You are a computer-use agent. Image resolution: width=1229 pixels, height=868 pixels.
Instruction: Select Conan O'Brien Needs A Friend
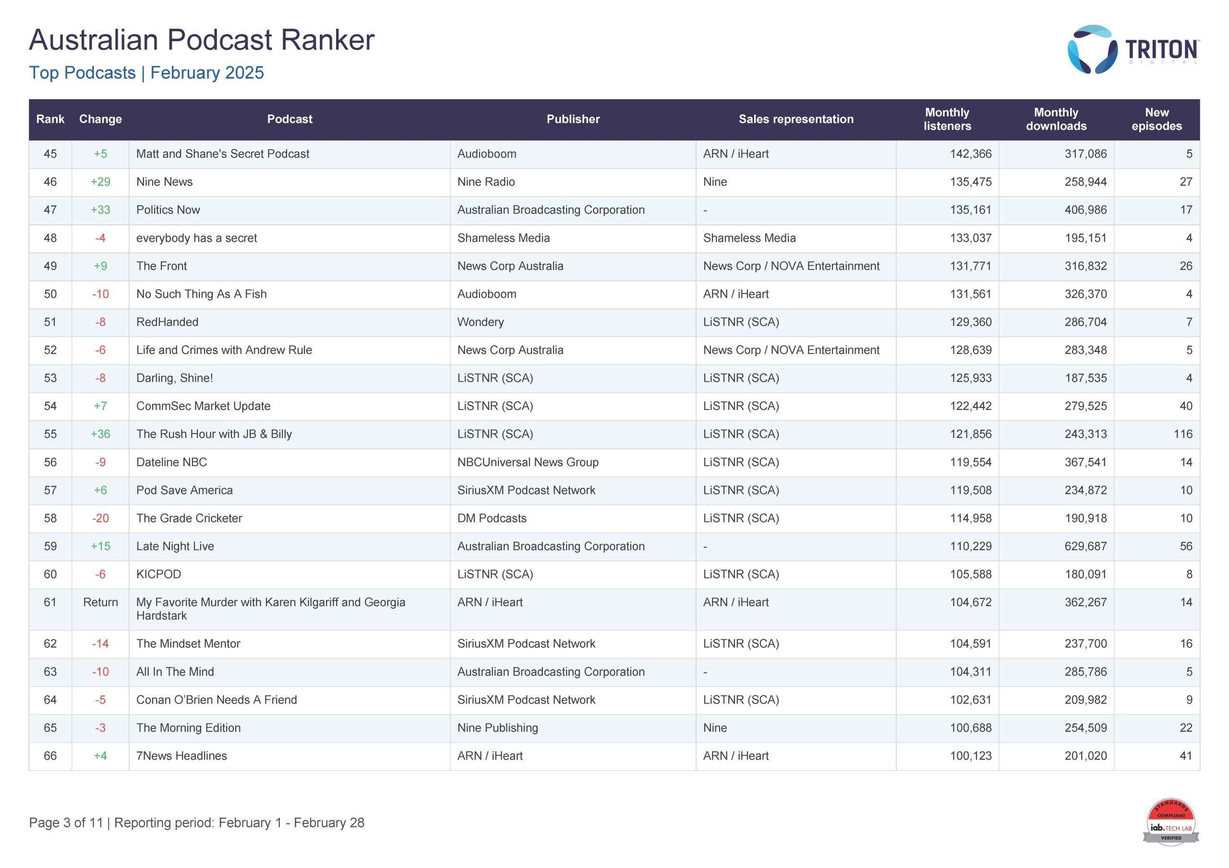[216, 700]
